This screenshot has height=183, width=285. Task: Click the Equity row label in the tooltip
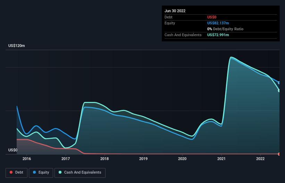[170, 23]
